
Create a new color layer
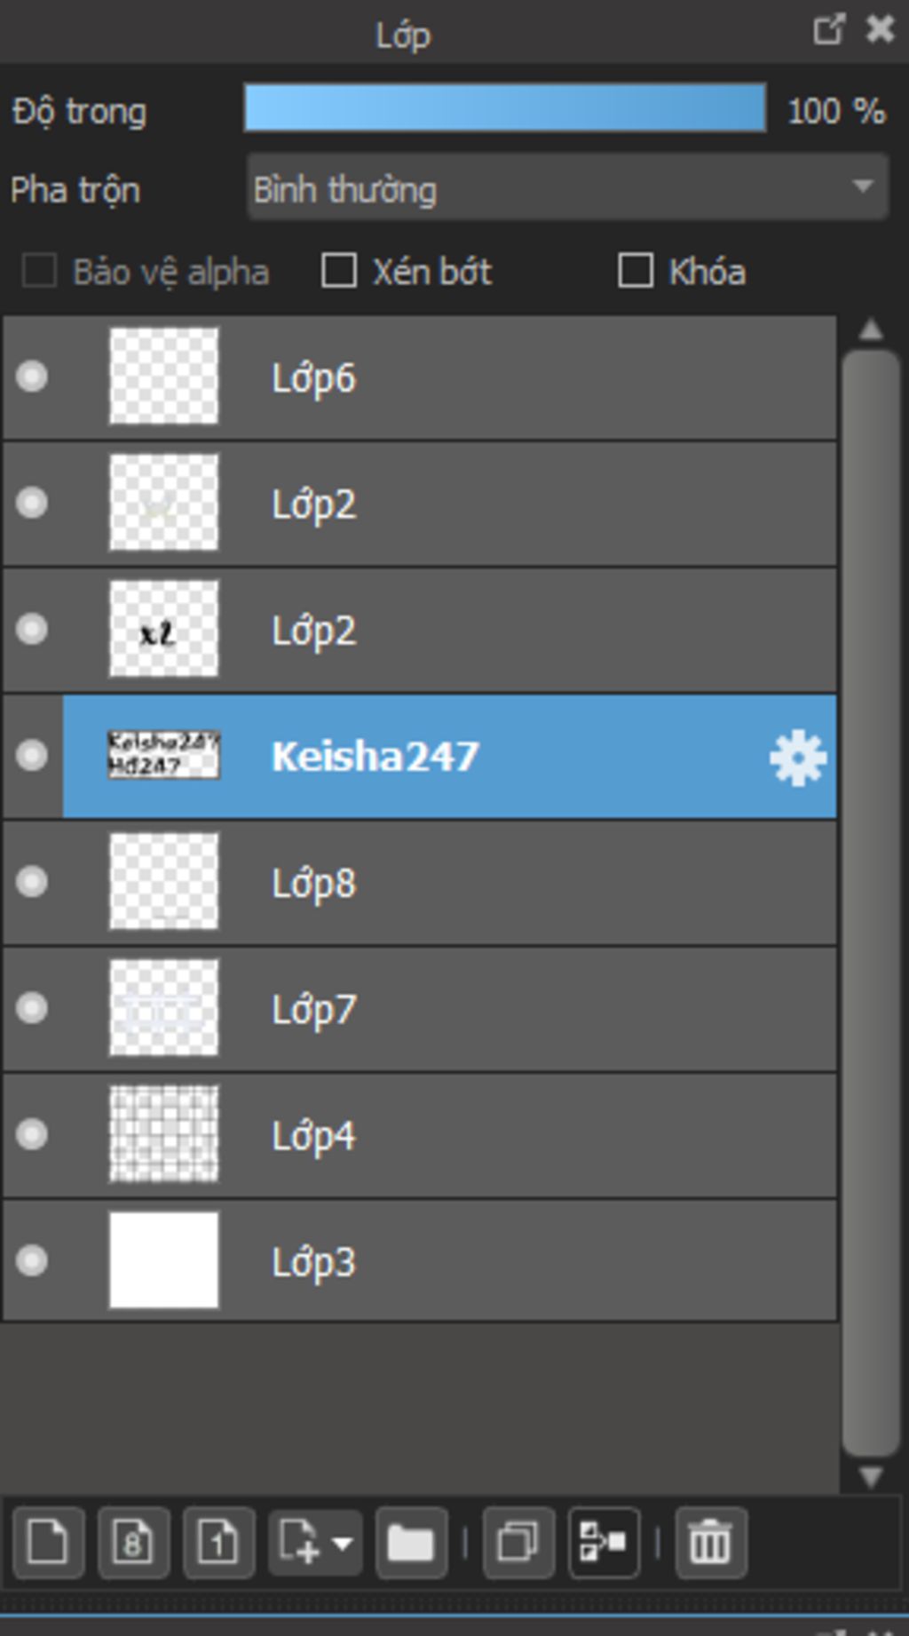point(48,1542)
